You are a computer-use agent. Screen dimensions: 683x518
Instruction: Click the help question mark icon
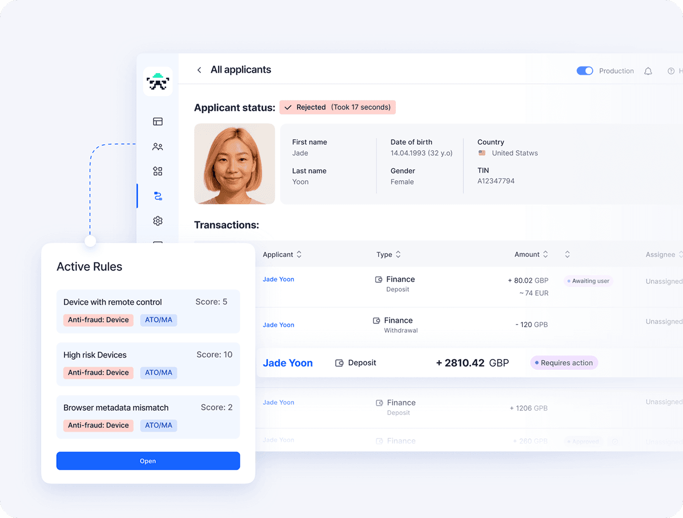coord(671,71)
